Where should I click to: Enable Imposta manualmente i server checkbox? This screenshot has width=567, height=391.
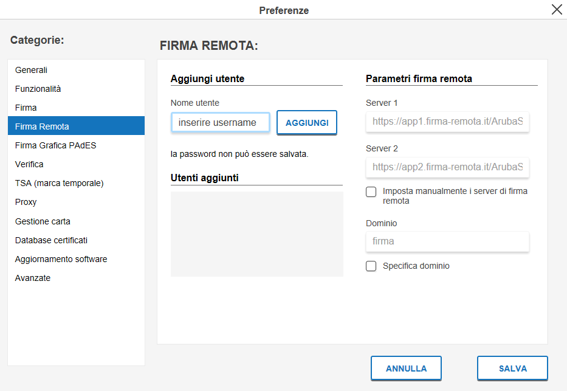(371, 192)
